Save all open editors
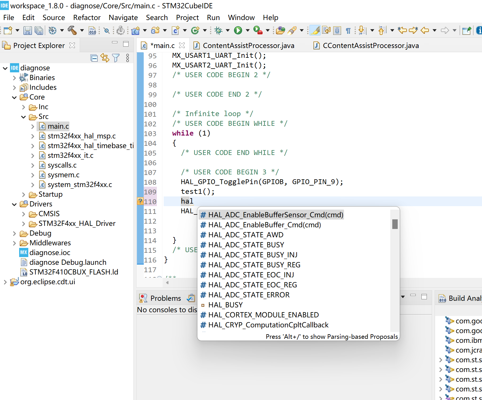The height and width of the screenshot is (400, 482). [x=39, y=30]
